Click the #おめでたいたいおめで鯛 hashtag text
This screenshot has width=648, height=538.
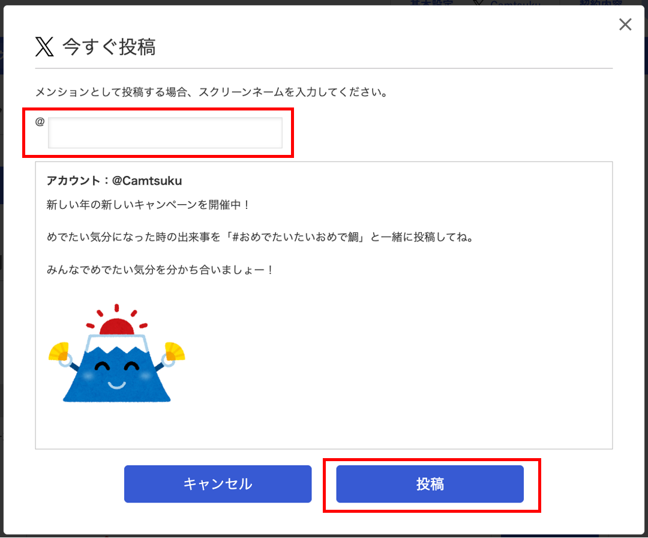(x=295, y=237)
